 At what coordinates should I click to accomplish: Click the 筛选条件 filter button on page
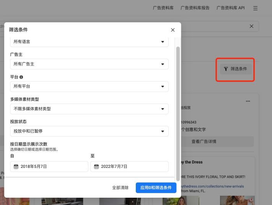pos(236,69)
